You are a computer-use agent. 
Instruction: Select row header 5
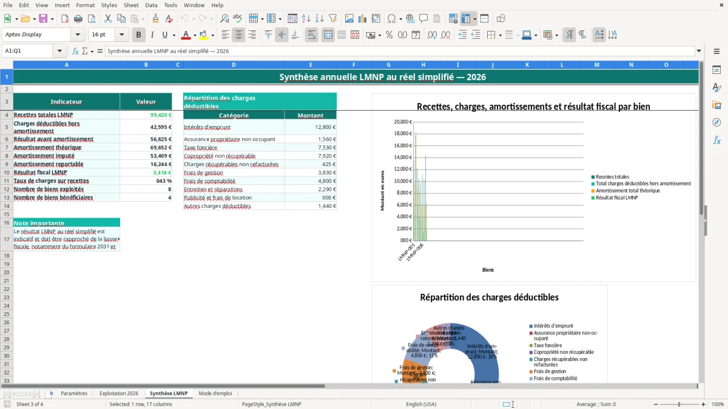click(6, 127)
